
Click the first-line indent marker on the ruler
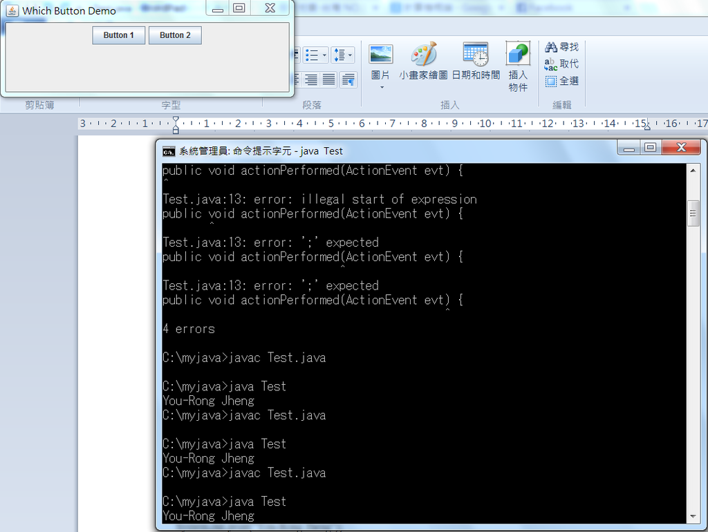coord(176,120)
